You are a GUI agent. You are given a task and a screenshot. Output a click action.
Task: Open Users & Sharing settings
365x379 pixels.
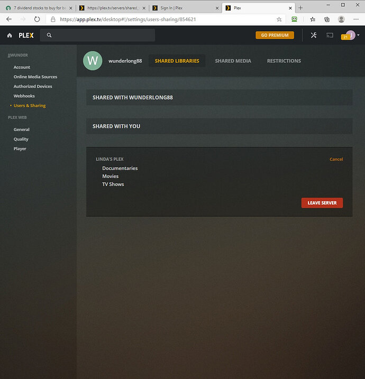[x=30, y=106]
